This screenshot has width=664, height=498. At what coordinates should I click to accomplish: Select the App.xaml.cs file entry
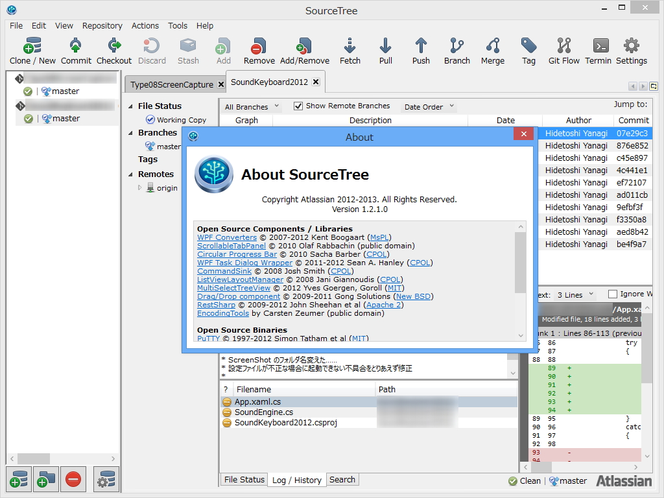click(x=259, y=401)
